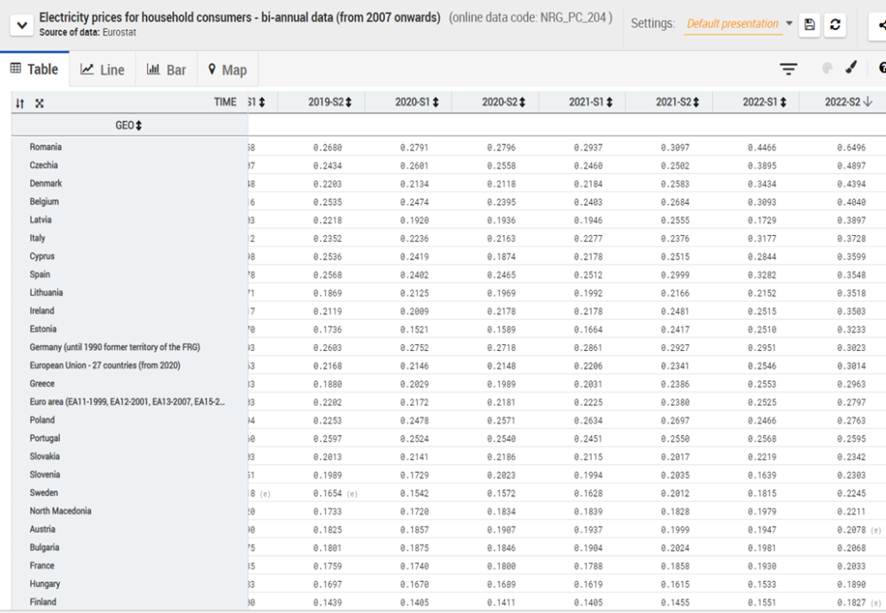Select the Table view tab
The width and height of the screenshot is (886, 613).
35,69
